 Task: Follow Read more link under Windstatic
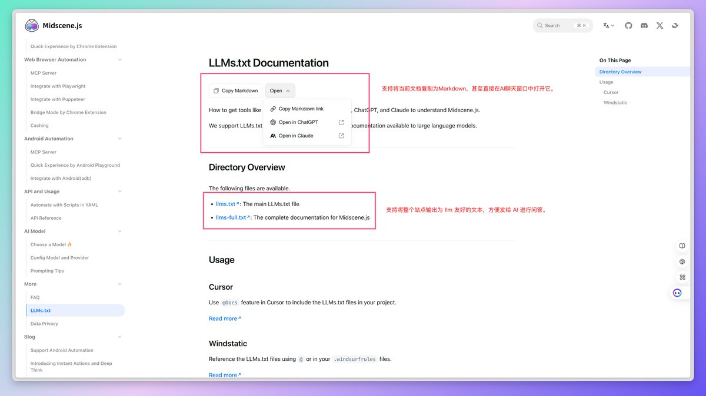225,375
